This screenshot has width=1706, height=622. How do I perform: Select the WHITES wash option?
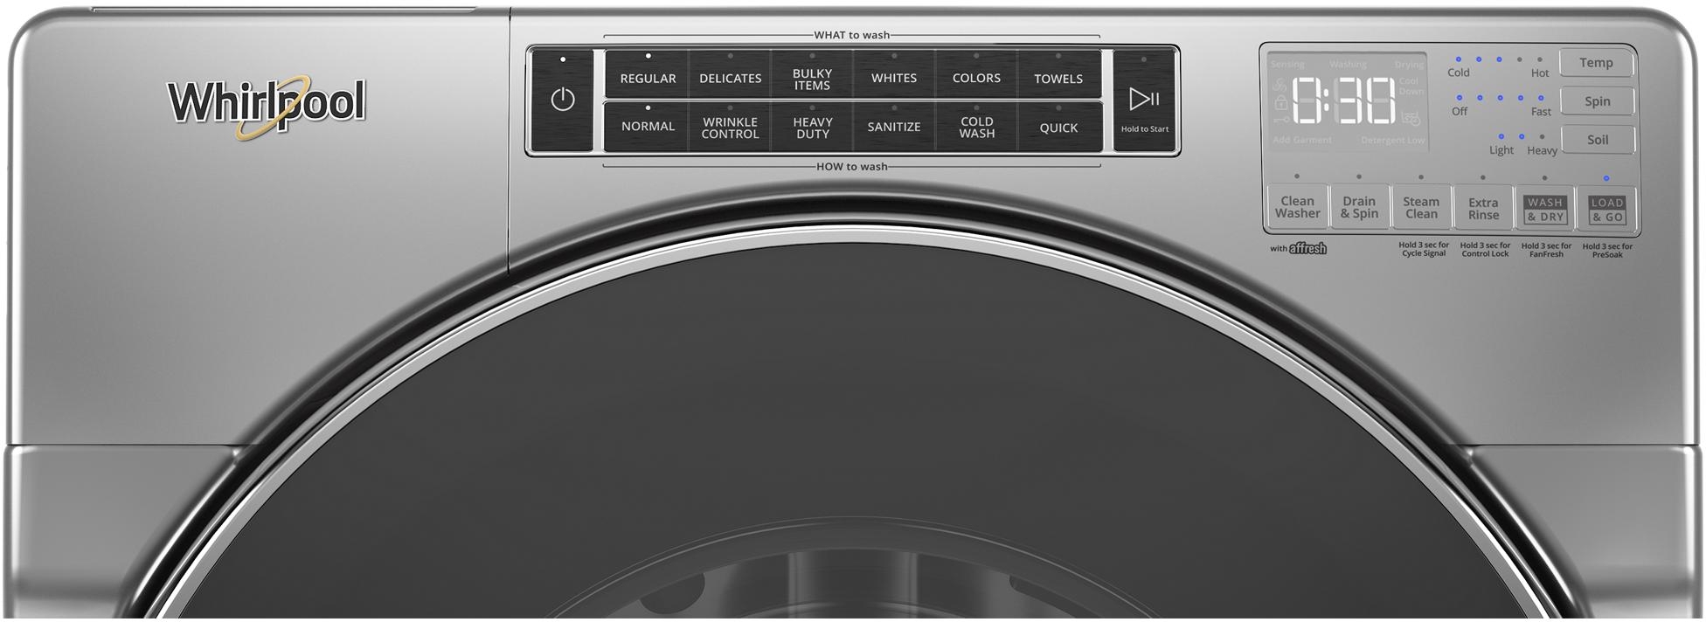point(894,74)
